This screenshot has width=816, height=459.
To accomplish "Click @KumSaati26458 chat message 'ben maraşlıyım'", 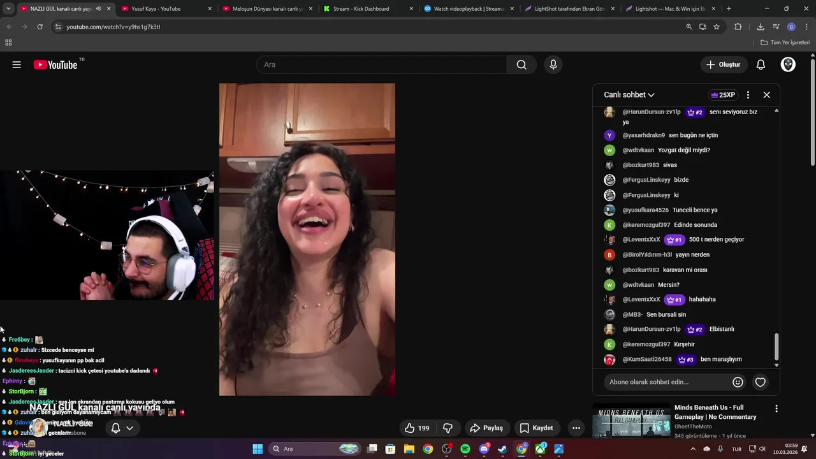I will coord(721,360).
